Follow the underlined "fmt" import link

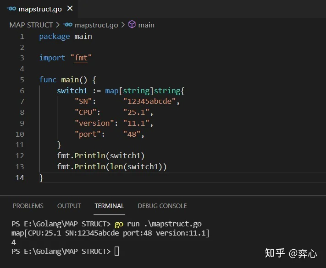[81, 58]
